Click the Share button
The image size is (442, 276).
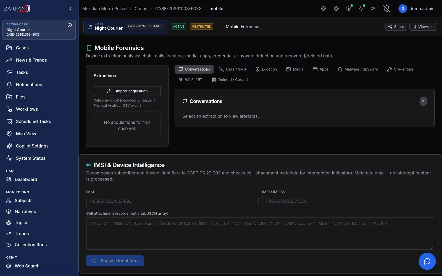tap(396, 26)
